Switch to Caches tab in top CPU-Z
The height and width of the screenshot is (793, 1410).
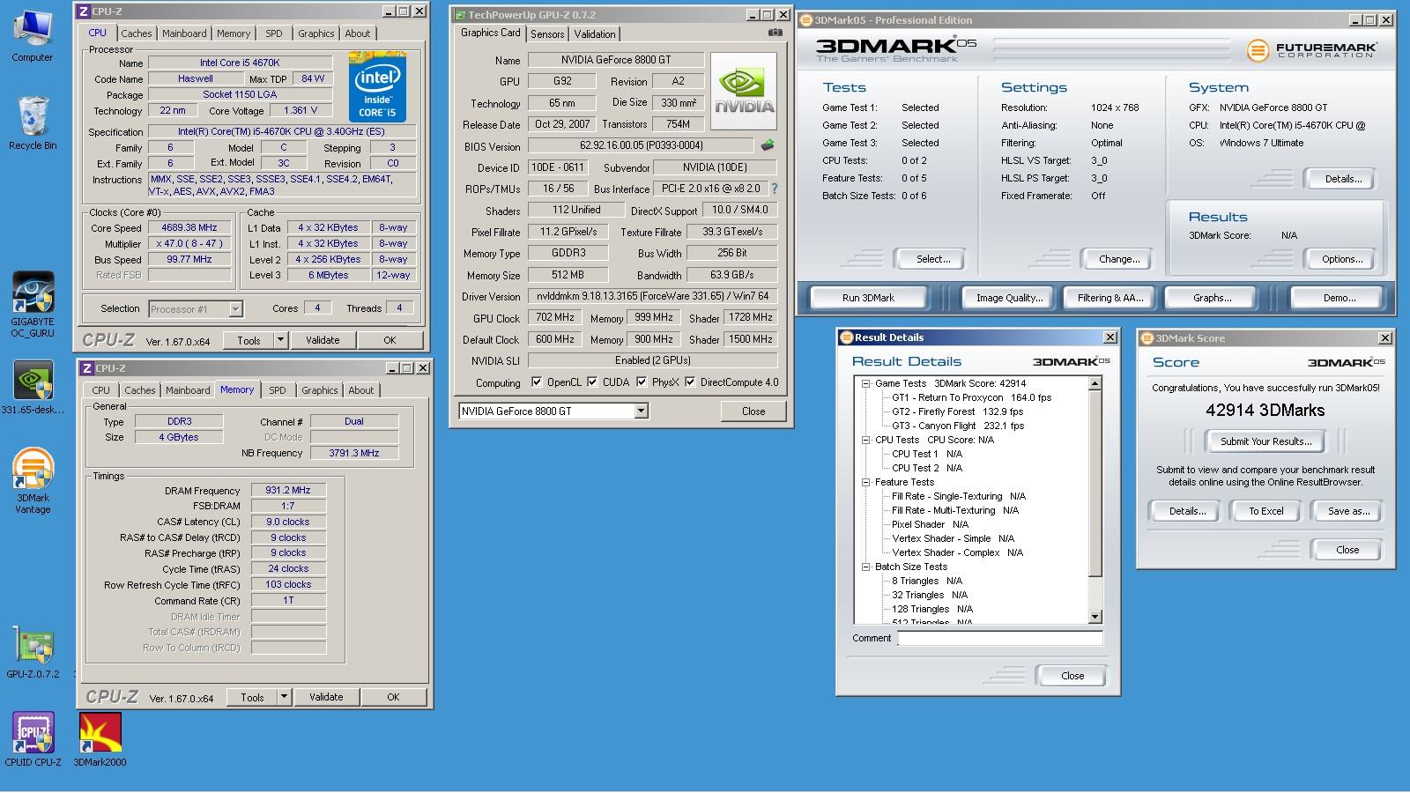(x=137, y=33)
